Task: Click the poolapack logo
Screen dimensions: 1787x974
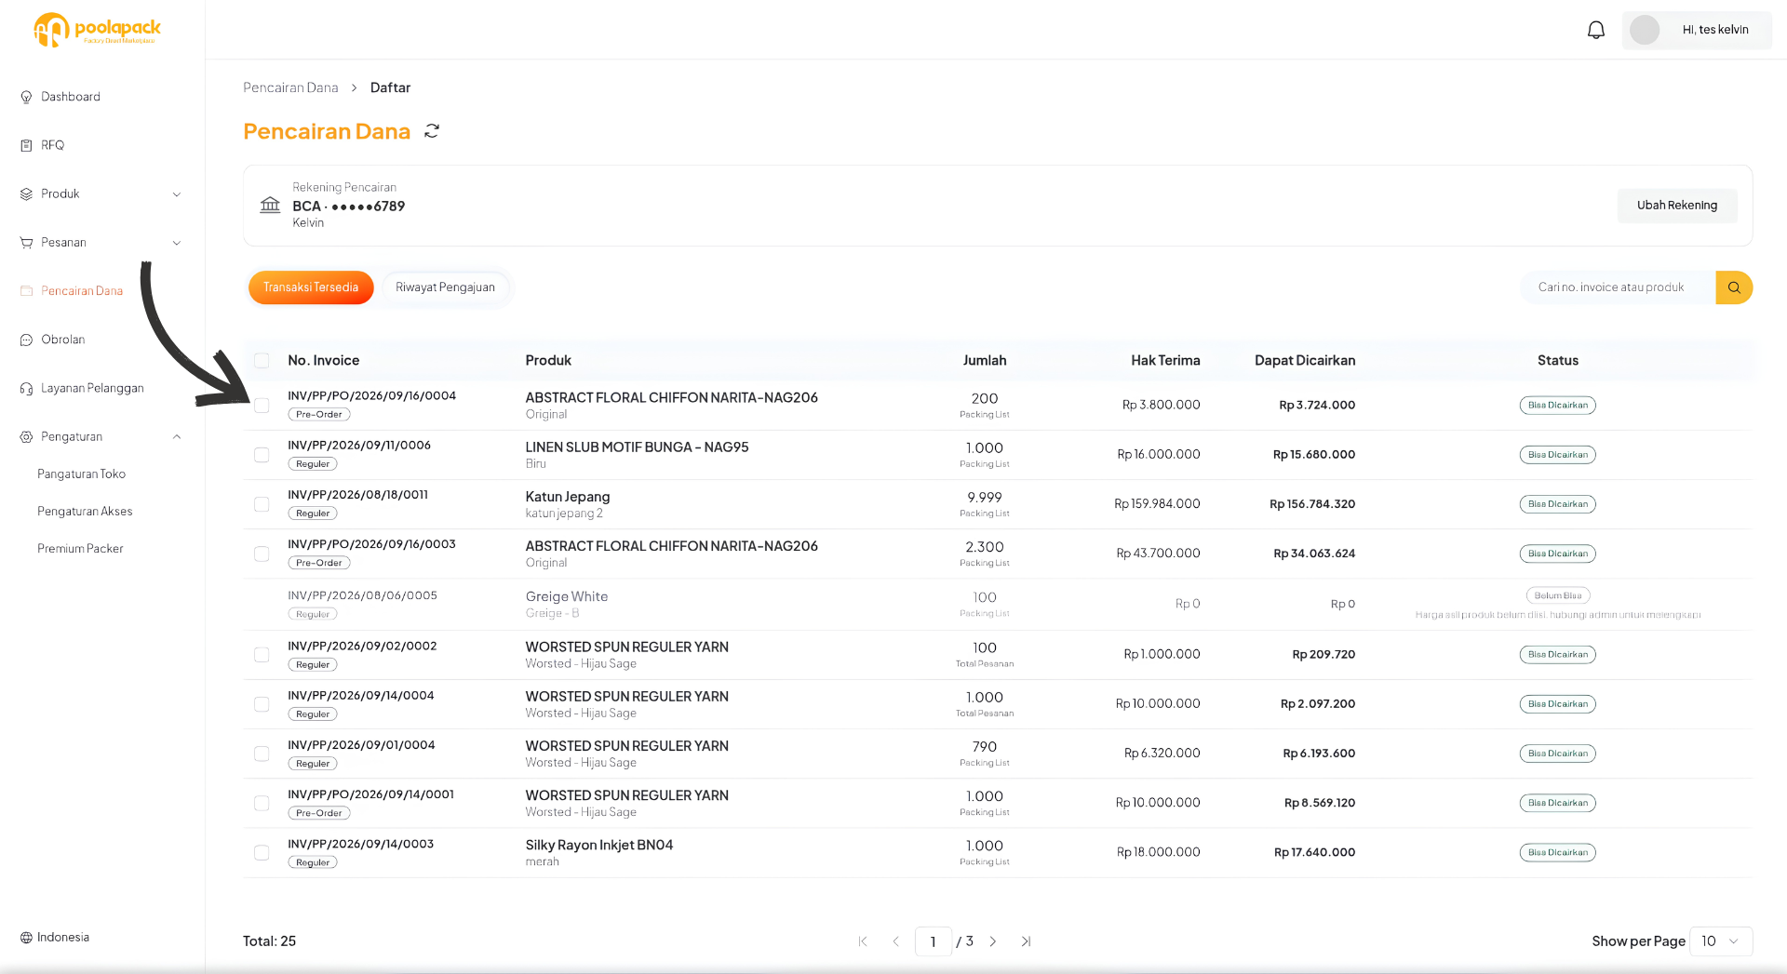Action: [x=97, y=30]
